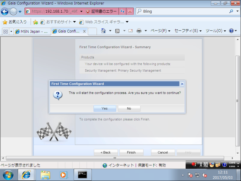Image resolution: width=241 pixels, height=181 pixels.
Task: Open the search provider dropdown
Action: [x=237, y=11]
